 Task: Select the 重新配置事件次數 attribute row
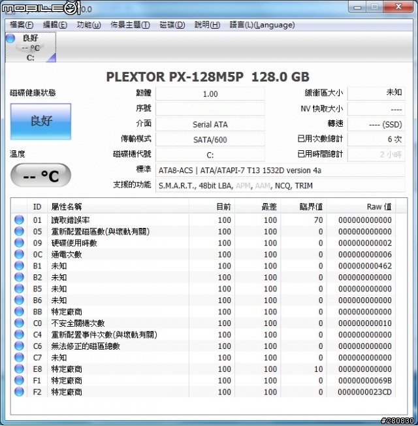tap(203, 335)
